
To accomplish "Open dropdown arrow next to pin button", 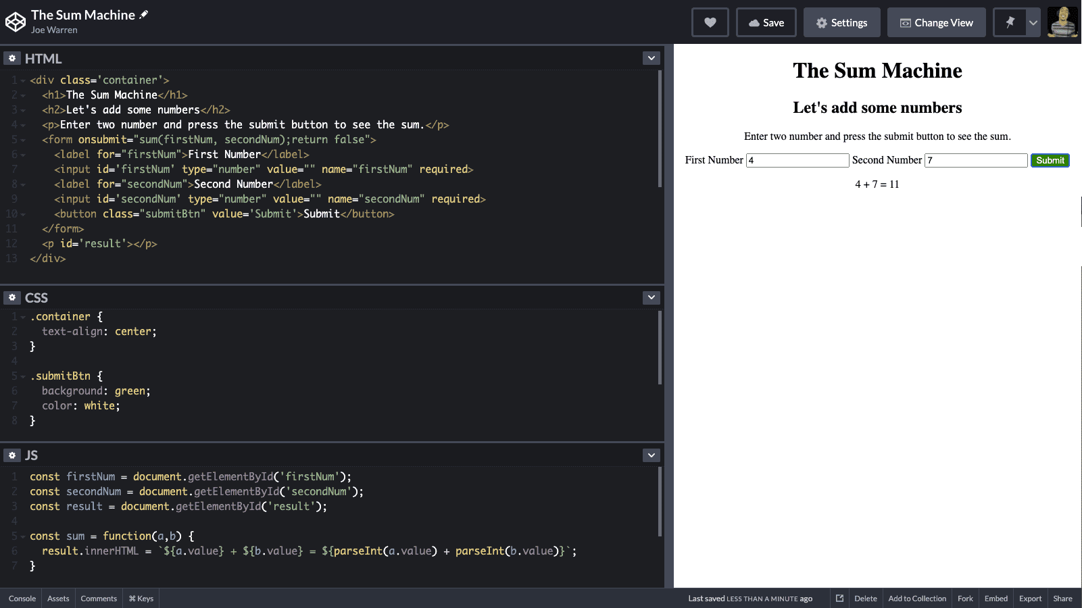I will pos(1033,22).
